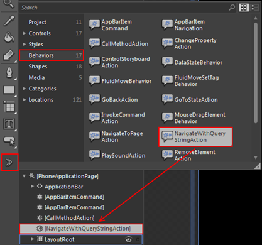Image resolution: width=262 pixels, height=245 pixels.
Task: Expand the Categories group arrow
Action: coord(25,89)
